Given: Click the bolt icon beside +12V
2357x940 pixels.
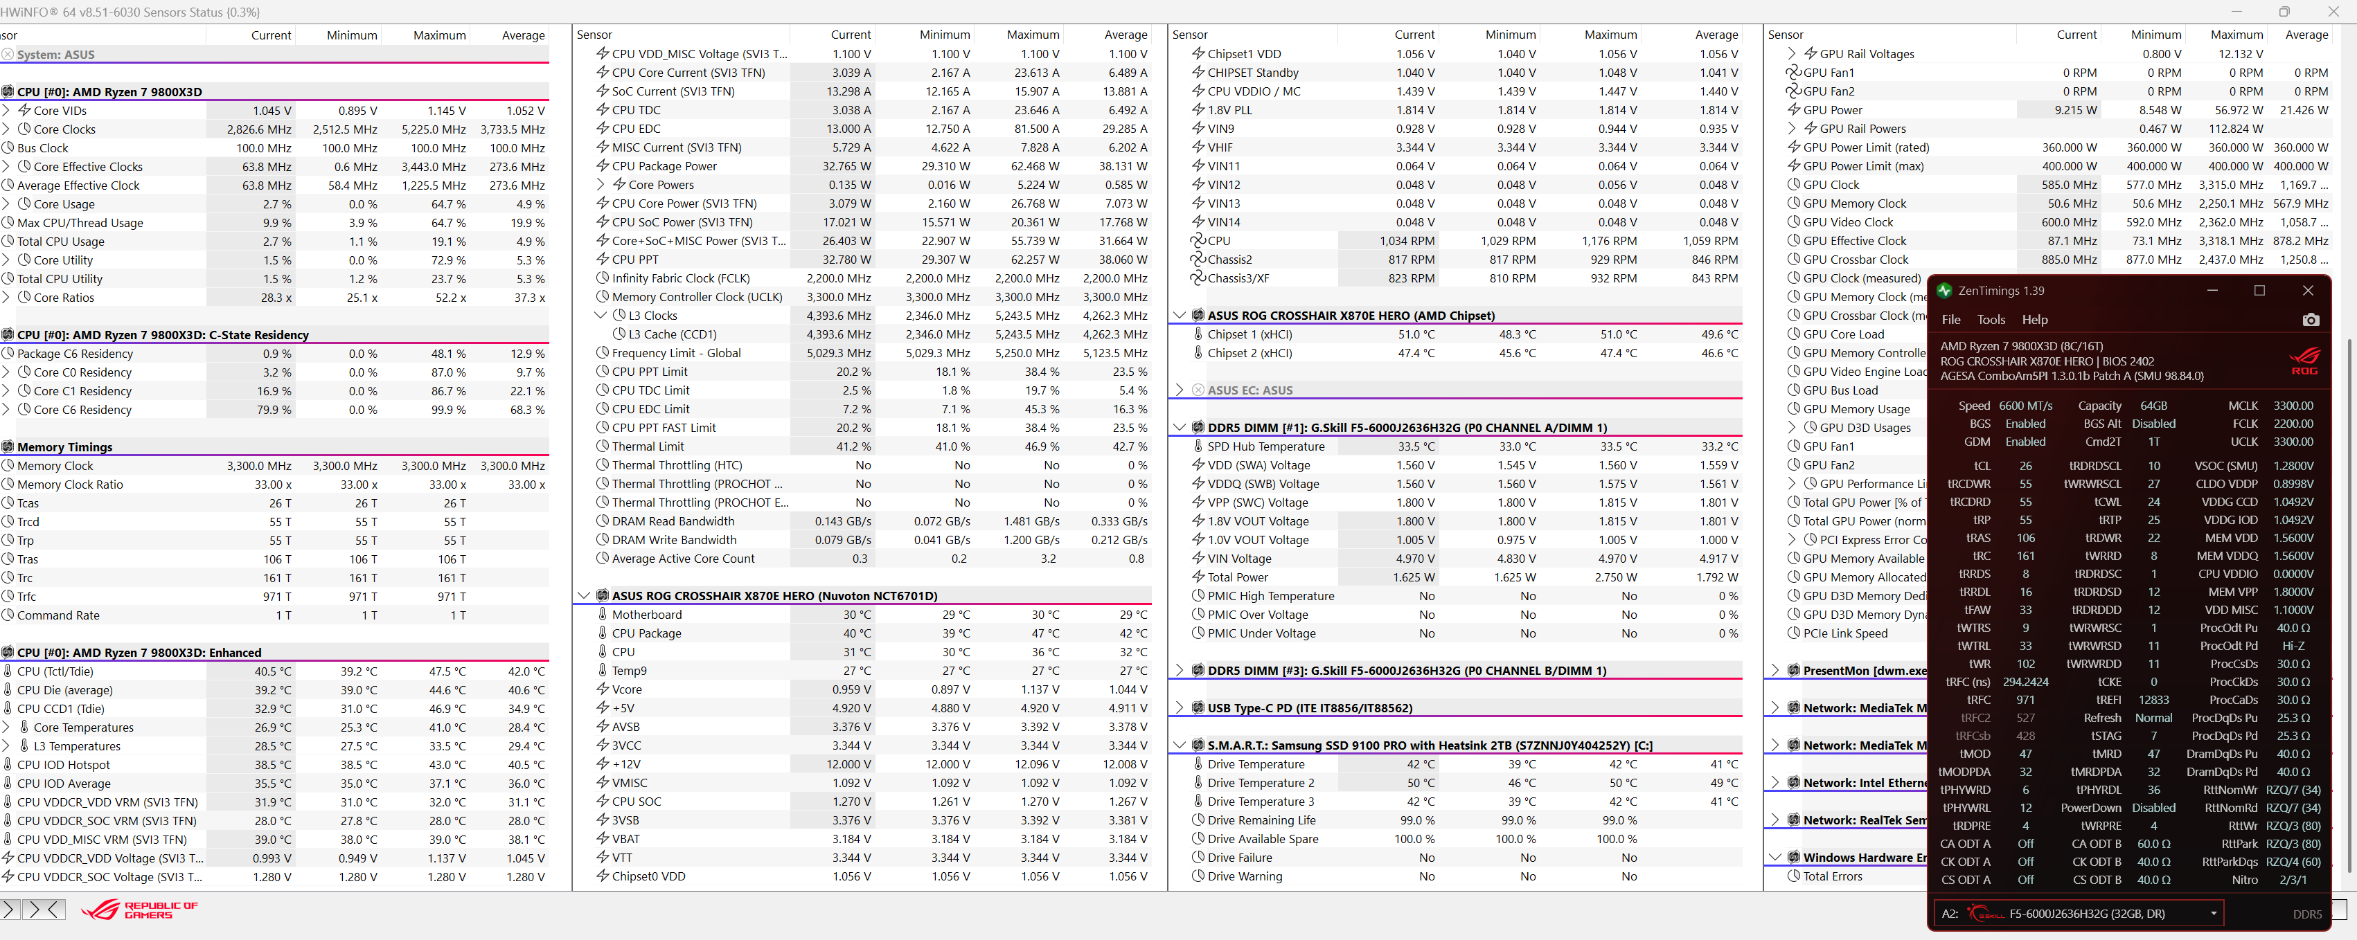Looking at the screenshot, I should (x=602, y=763).
